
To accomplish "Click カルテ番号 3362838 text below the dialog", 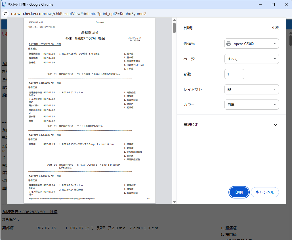I will (30, 212).
